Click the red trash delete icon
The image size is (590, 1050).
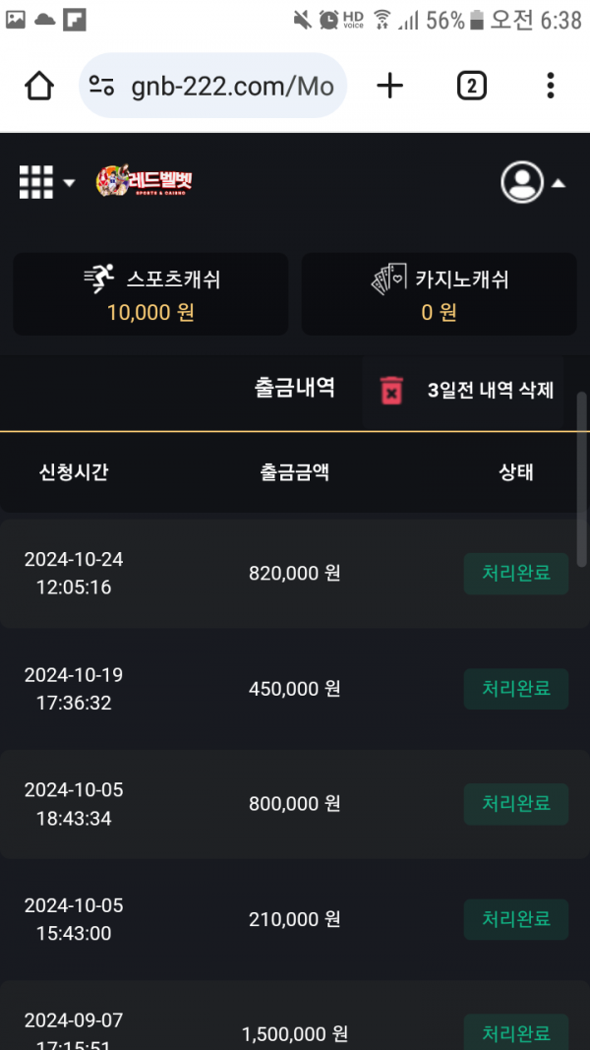point(391,390)
